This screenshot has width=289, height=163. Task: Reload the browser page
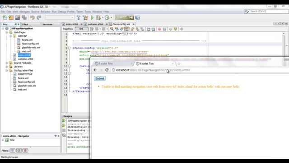[x=107, y=70]
